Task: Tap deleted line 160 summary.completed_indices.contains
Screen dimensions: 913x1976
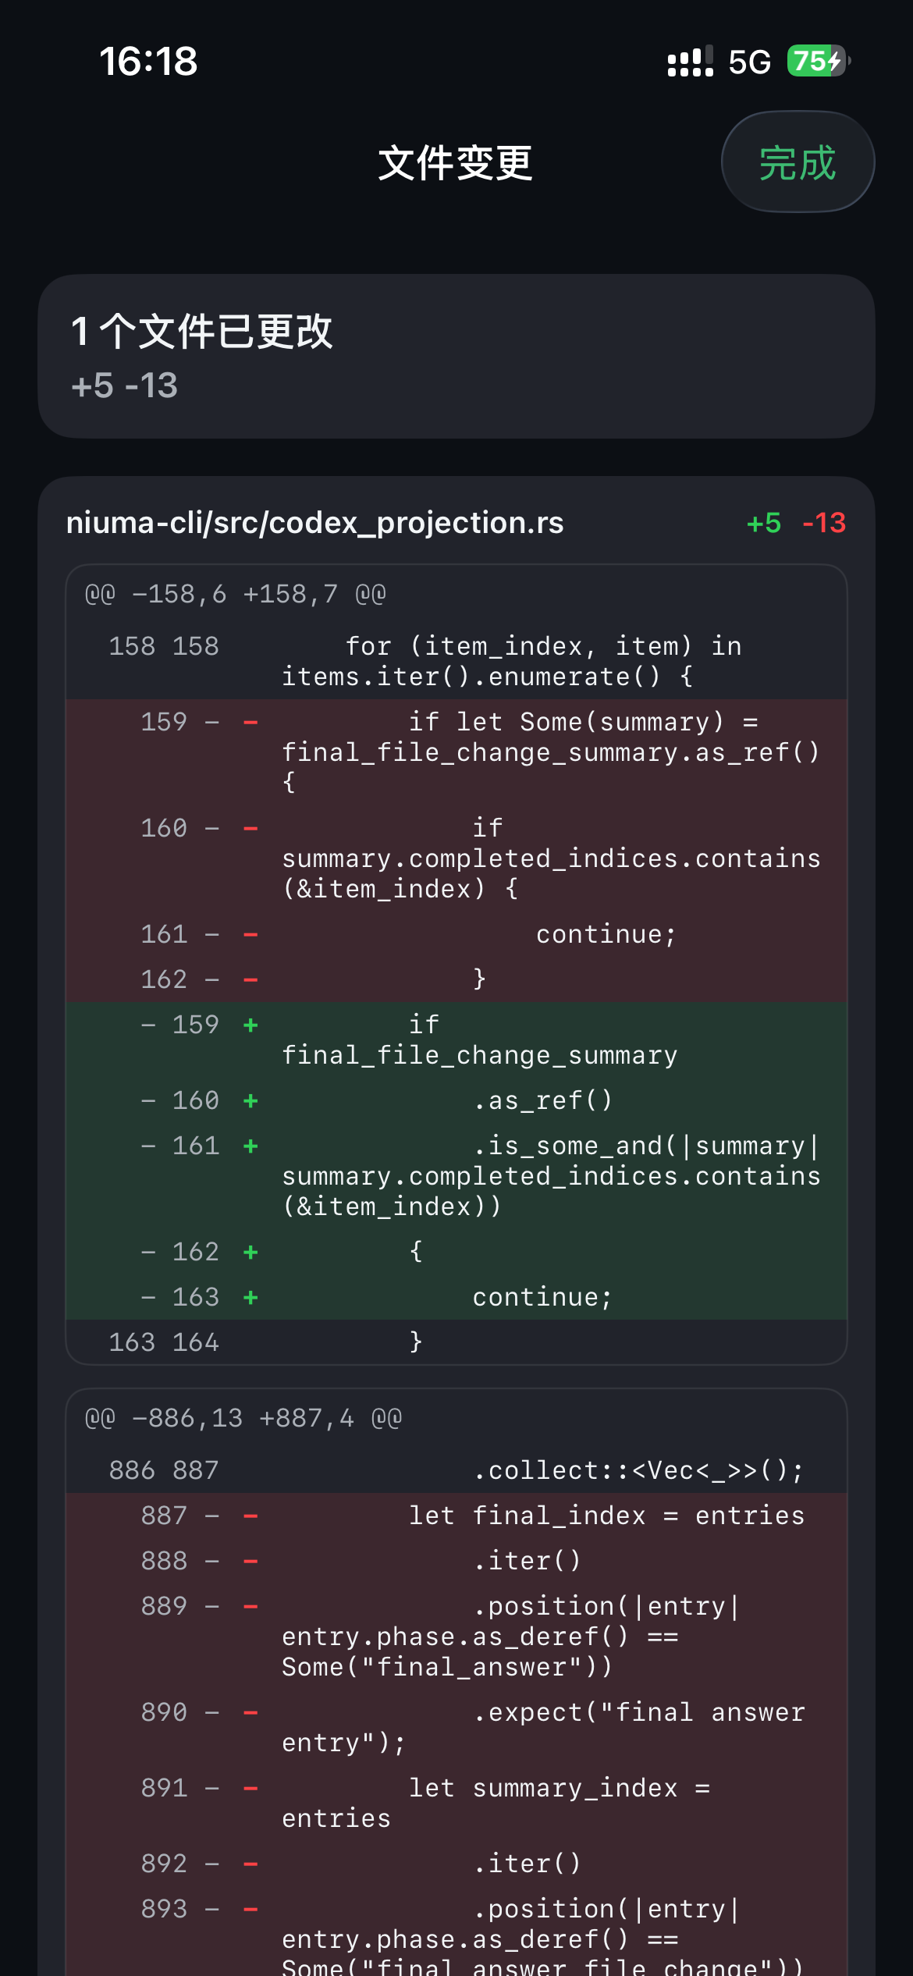Action: coord(456,858)
